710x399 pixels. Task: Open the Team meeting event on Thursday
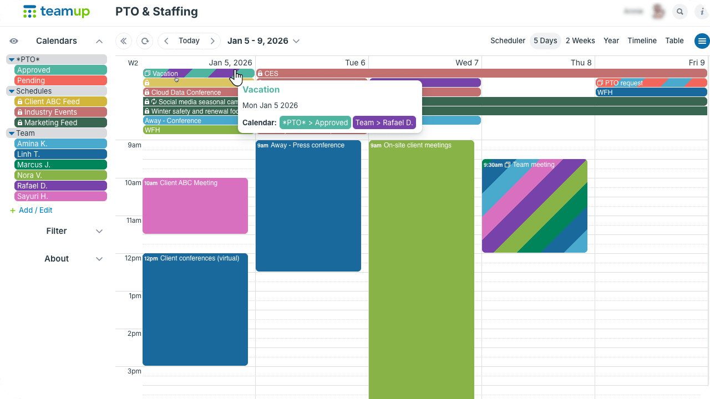pyautogui.click(x=534, y=206)
